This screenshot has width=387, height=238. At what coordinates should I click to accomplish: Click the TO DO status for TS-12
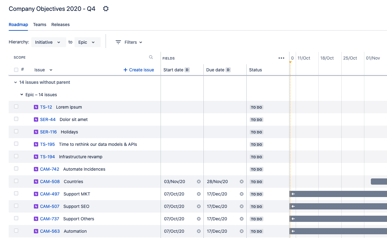click(x=257, y=107)
